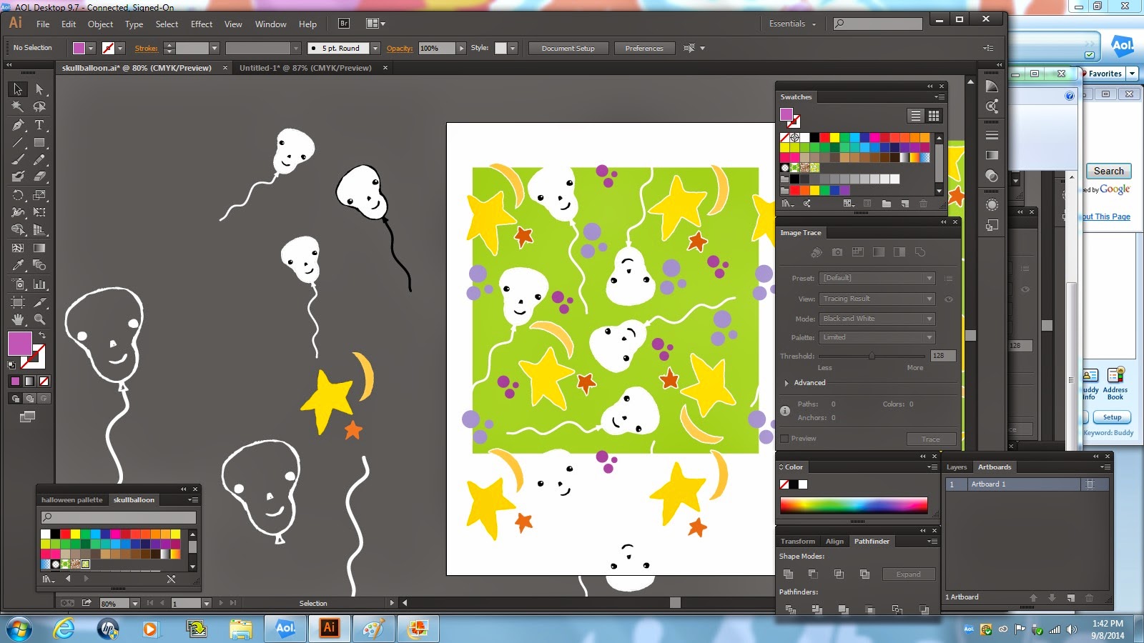
Task: Select the Eyedropper tool
Action: pyautogui.click(x=18, y=265)
